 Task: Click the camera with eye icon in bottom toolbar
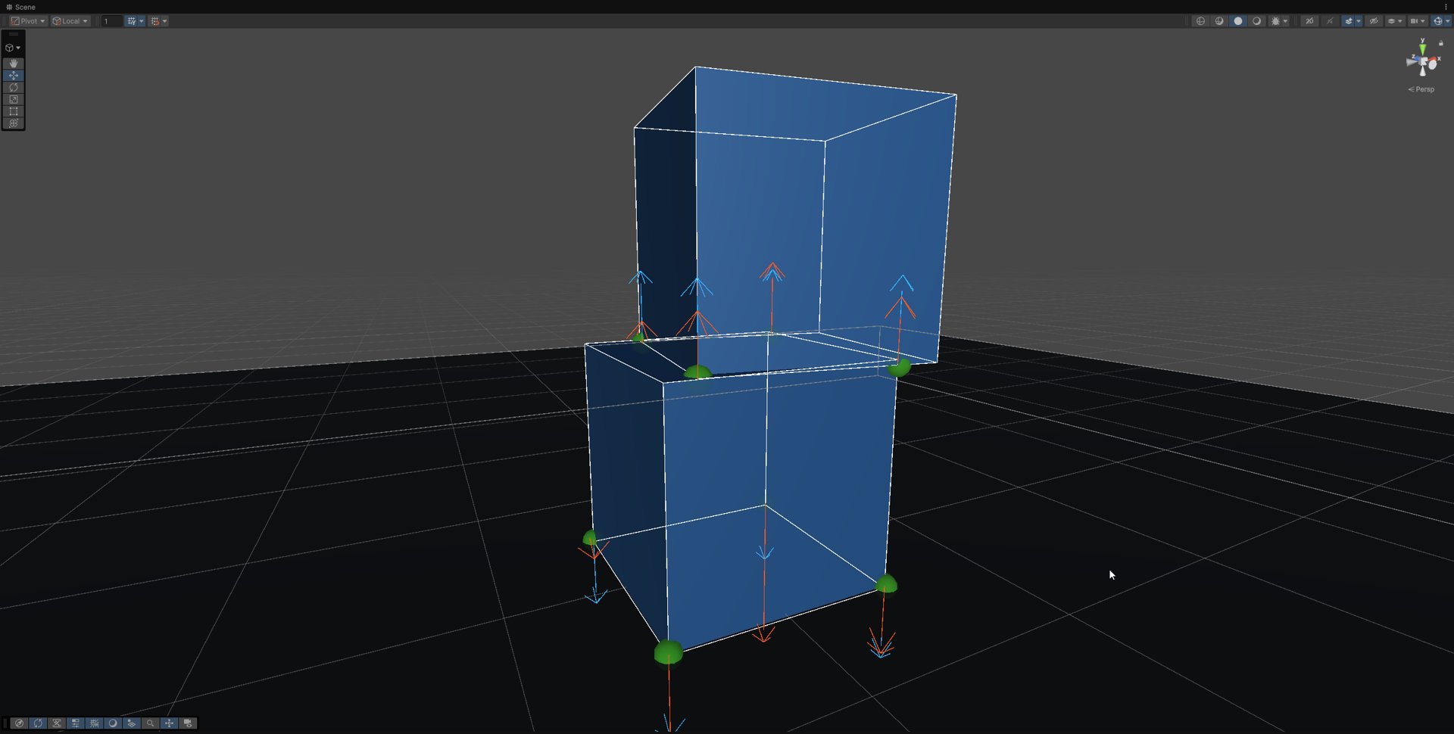click(x=188, y=723)
